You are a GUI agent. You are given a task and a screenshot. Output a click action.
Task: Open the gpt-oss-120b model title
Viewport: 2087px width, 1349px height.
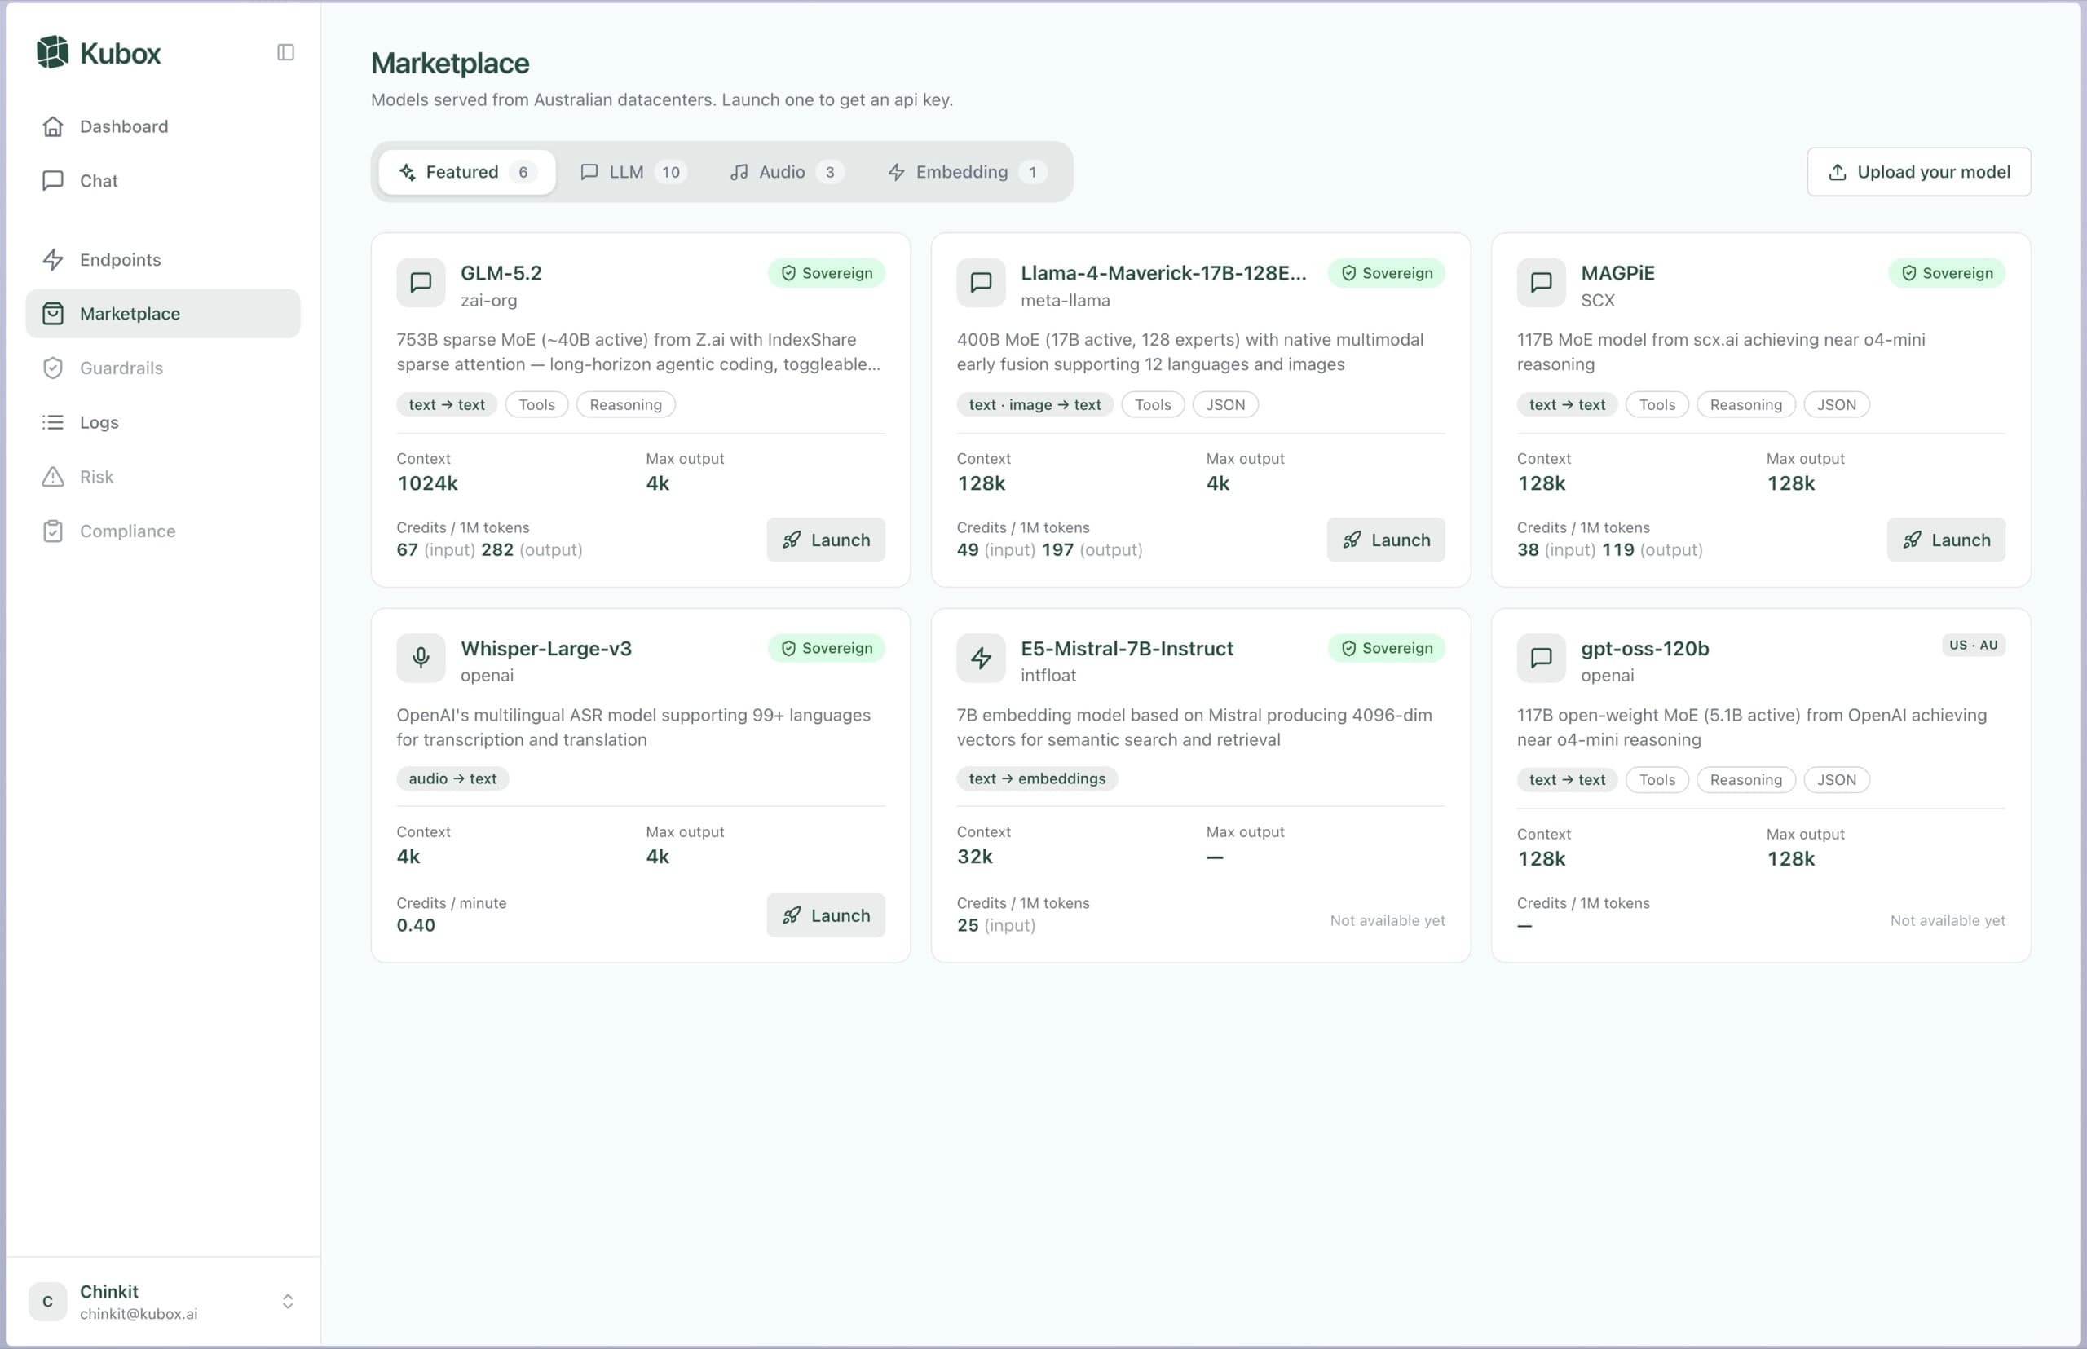click(1644, 649)
